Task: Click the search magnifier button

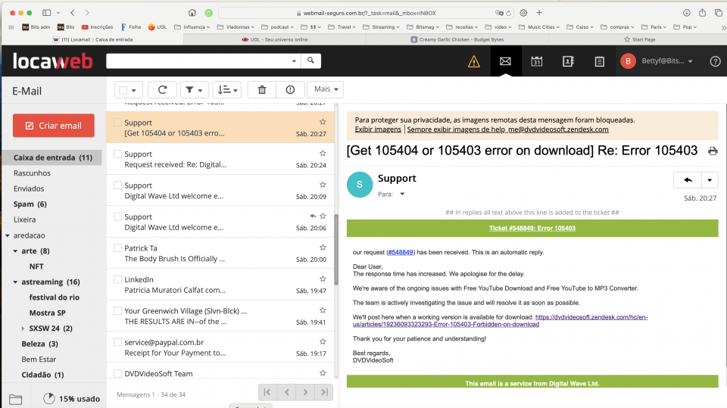Action: [x=310, y=61]
